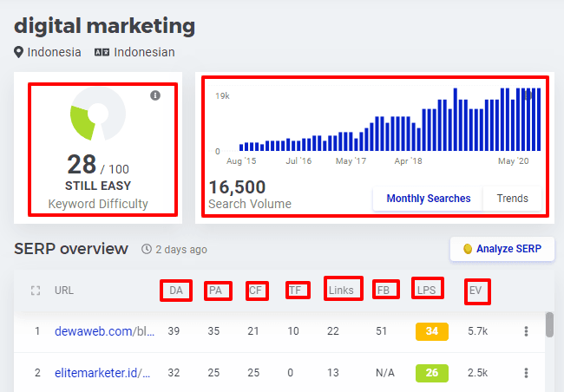Click the language icon beside Indonesian
Viewport: 564px width, 392px height.
tap(102, 52)
